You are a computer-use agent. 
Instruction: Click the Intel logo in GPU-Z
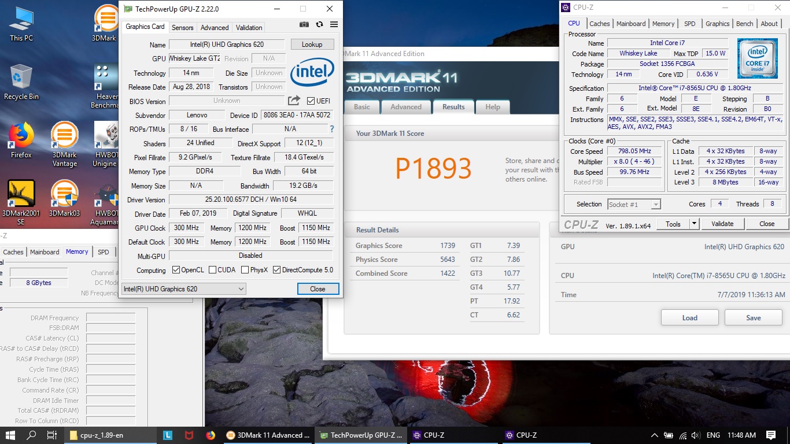(312, 73)
